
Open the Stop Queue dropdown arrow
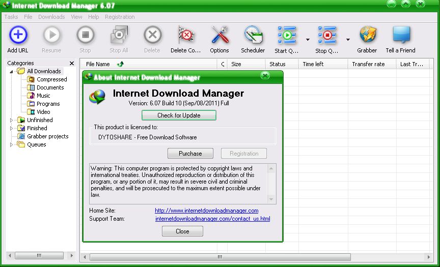(348, 40)
